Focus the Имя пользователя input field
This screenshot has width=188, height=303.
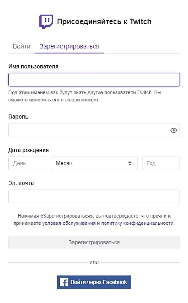(x=94, y=80)
